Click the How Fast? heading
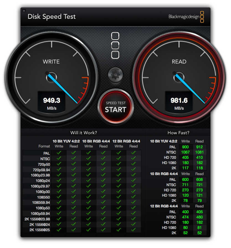The width and height of the screenshot is (231, 248). 178,133
